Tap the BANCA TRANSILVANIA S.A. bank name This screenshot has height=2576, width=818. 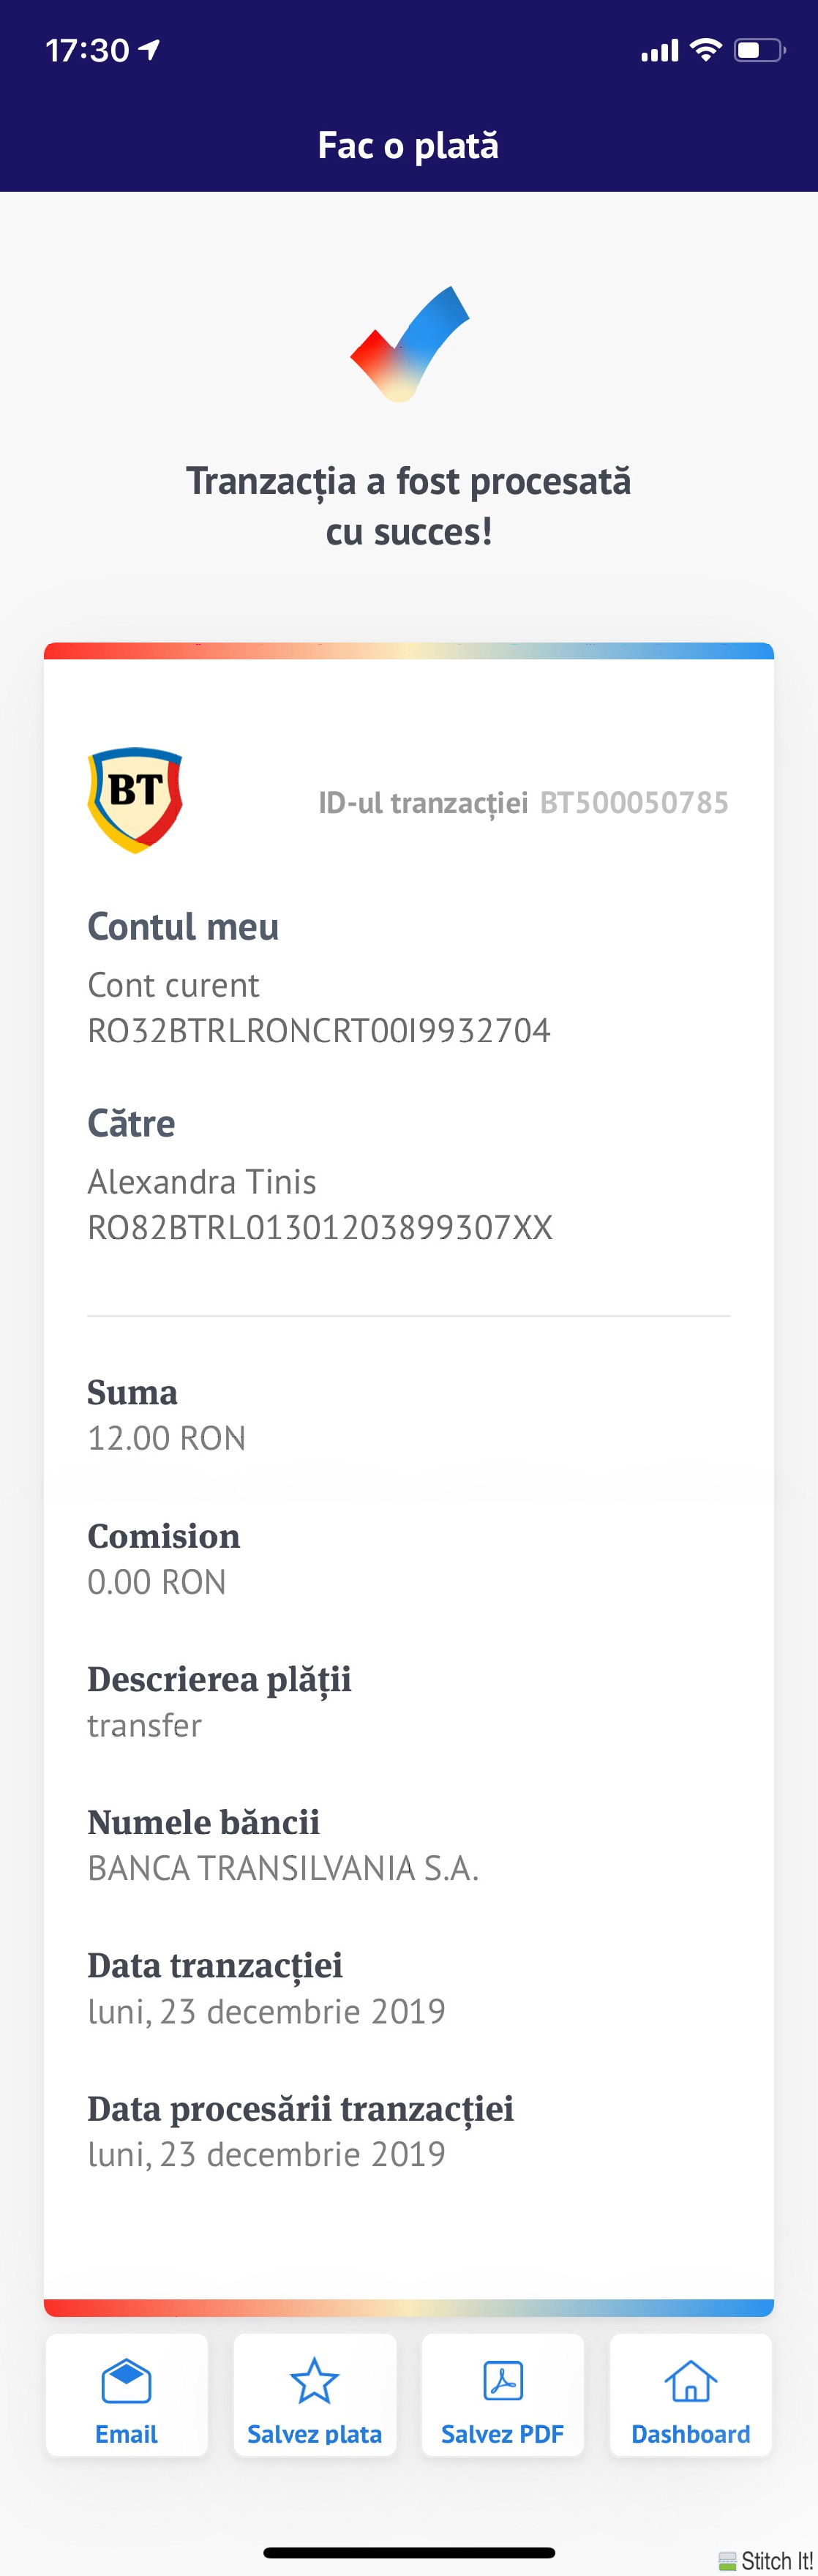[283, 1868]
